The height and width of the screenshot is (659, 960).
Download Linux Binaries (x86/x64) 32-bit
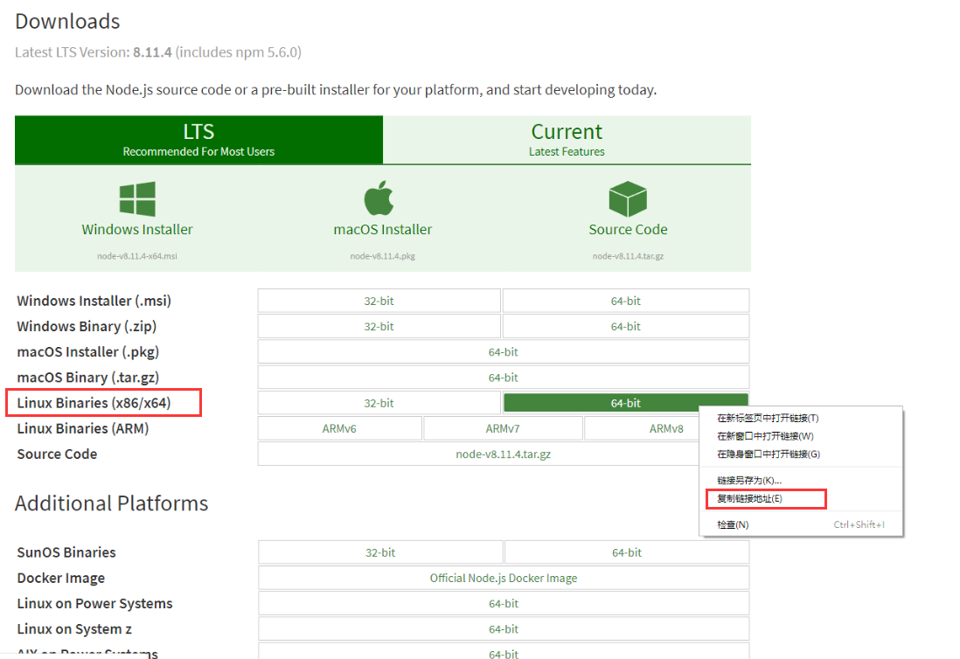coord(379,403)
